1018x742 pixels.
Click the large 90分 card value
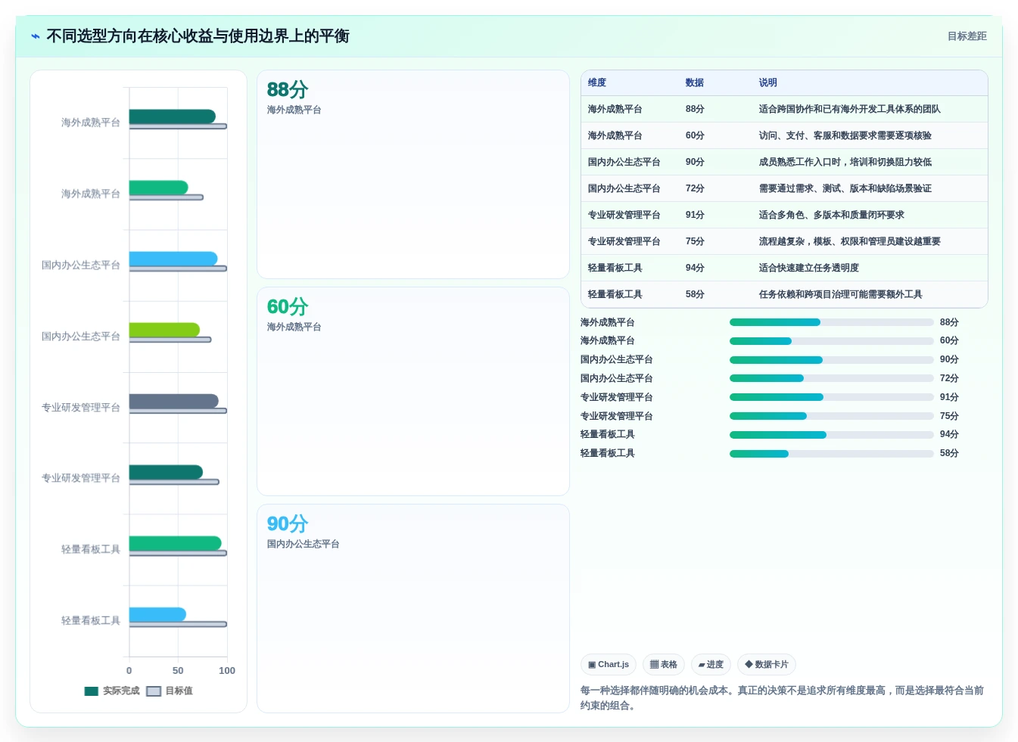pos(288,524)
